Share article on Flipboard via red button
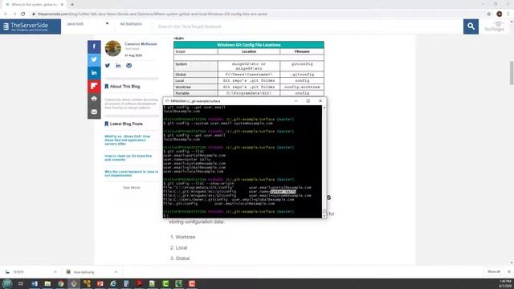This screenshot has height=289, width=514. pos(94,86)
